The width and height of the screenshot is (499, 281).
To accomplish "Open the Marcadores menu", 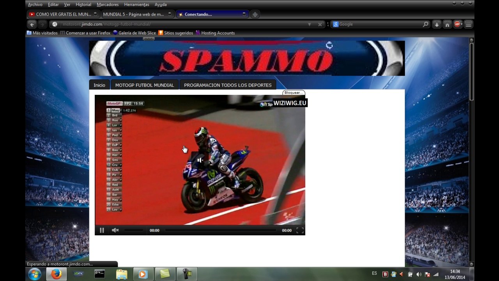I will click(x=108, y=5).
